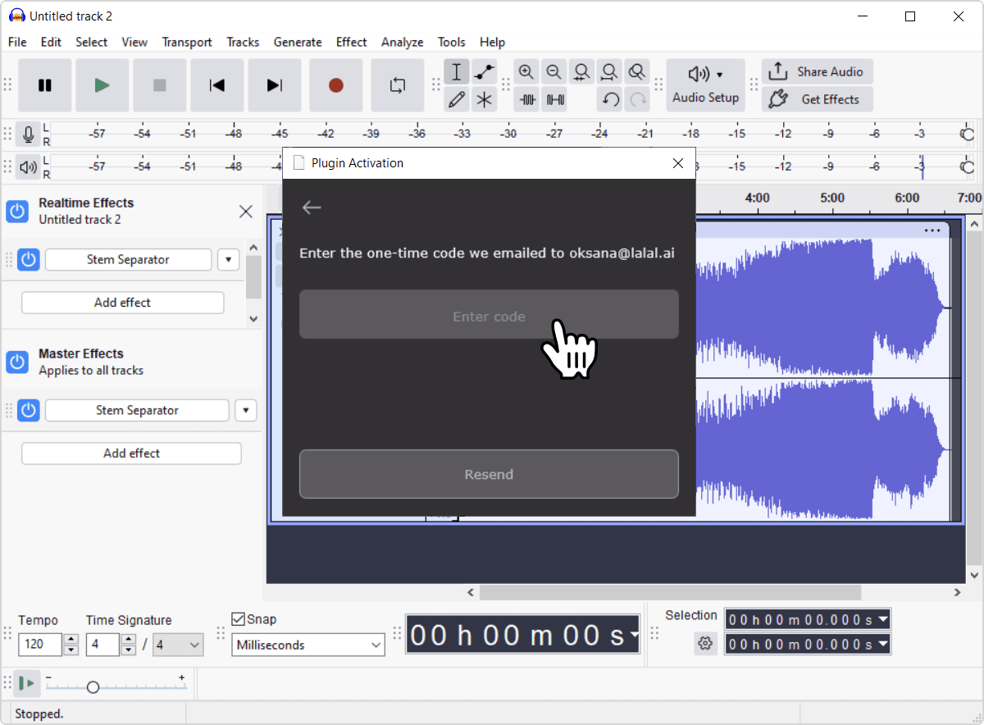The height and width of the screenshot is (725, 984).
Task: Toggle the Realtime Effects power button
Action: click(x=17, y=211)
